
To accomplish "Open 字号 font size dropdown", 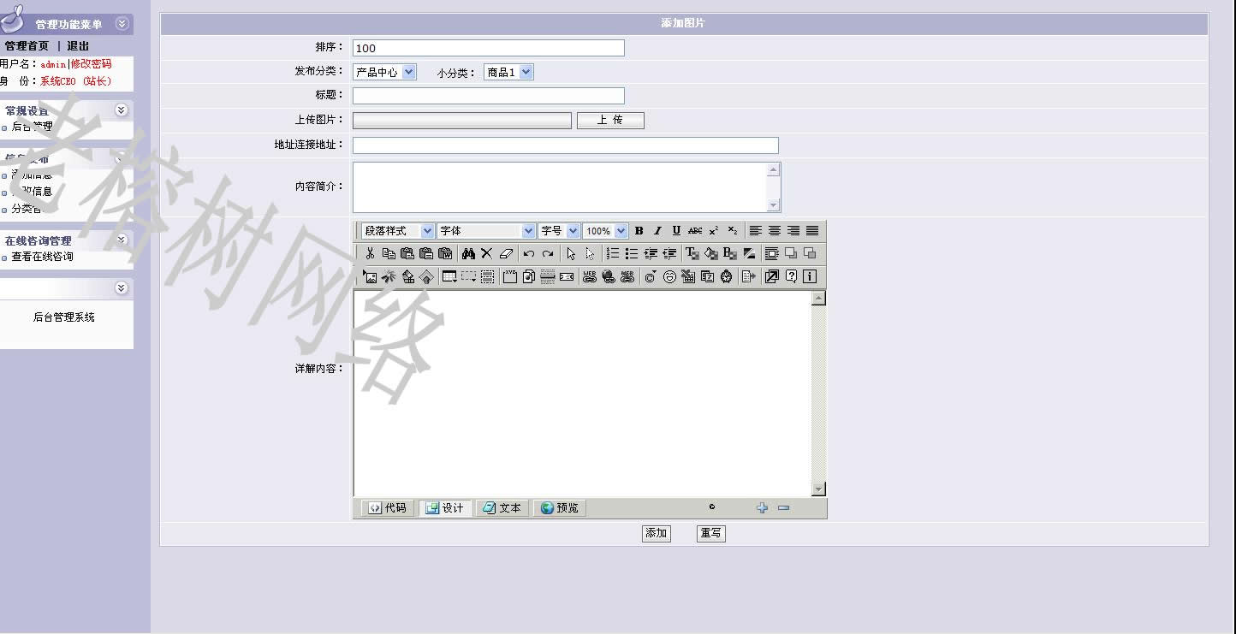I will click(559, 231).
